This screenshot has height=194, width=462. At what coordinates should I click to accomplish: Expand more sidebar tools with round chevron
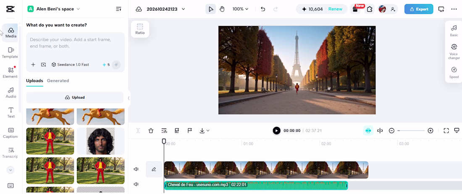(x=10, y=170)
